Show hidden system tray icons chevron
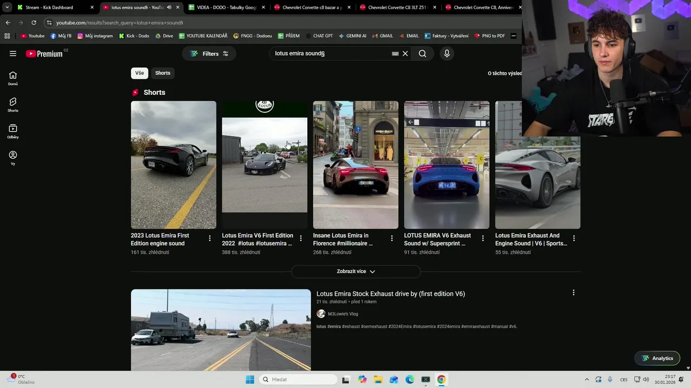Image resolution: width=691 pixels, height=388 pixels. (587, 379)
